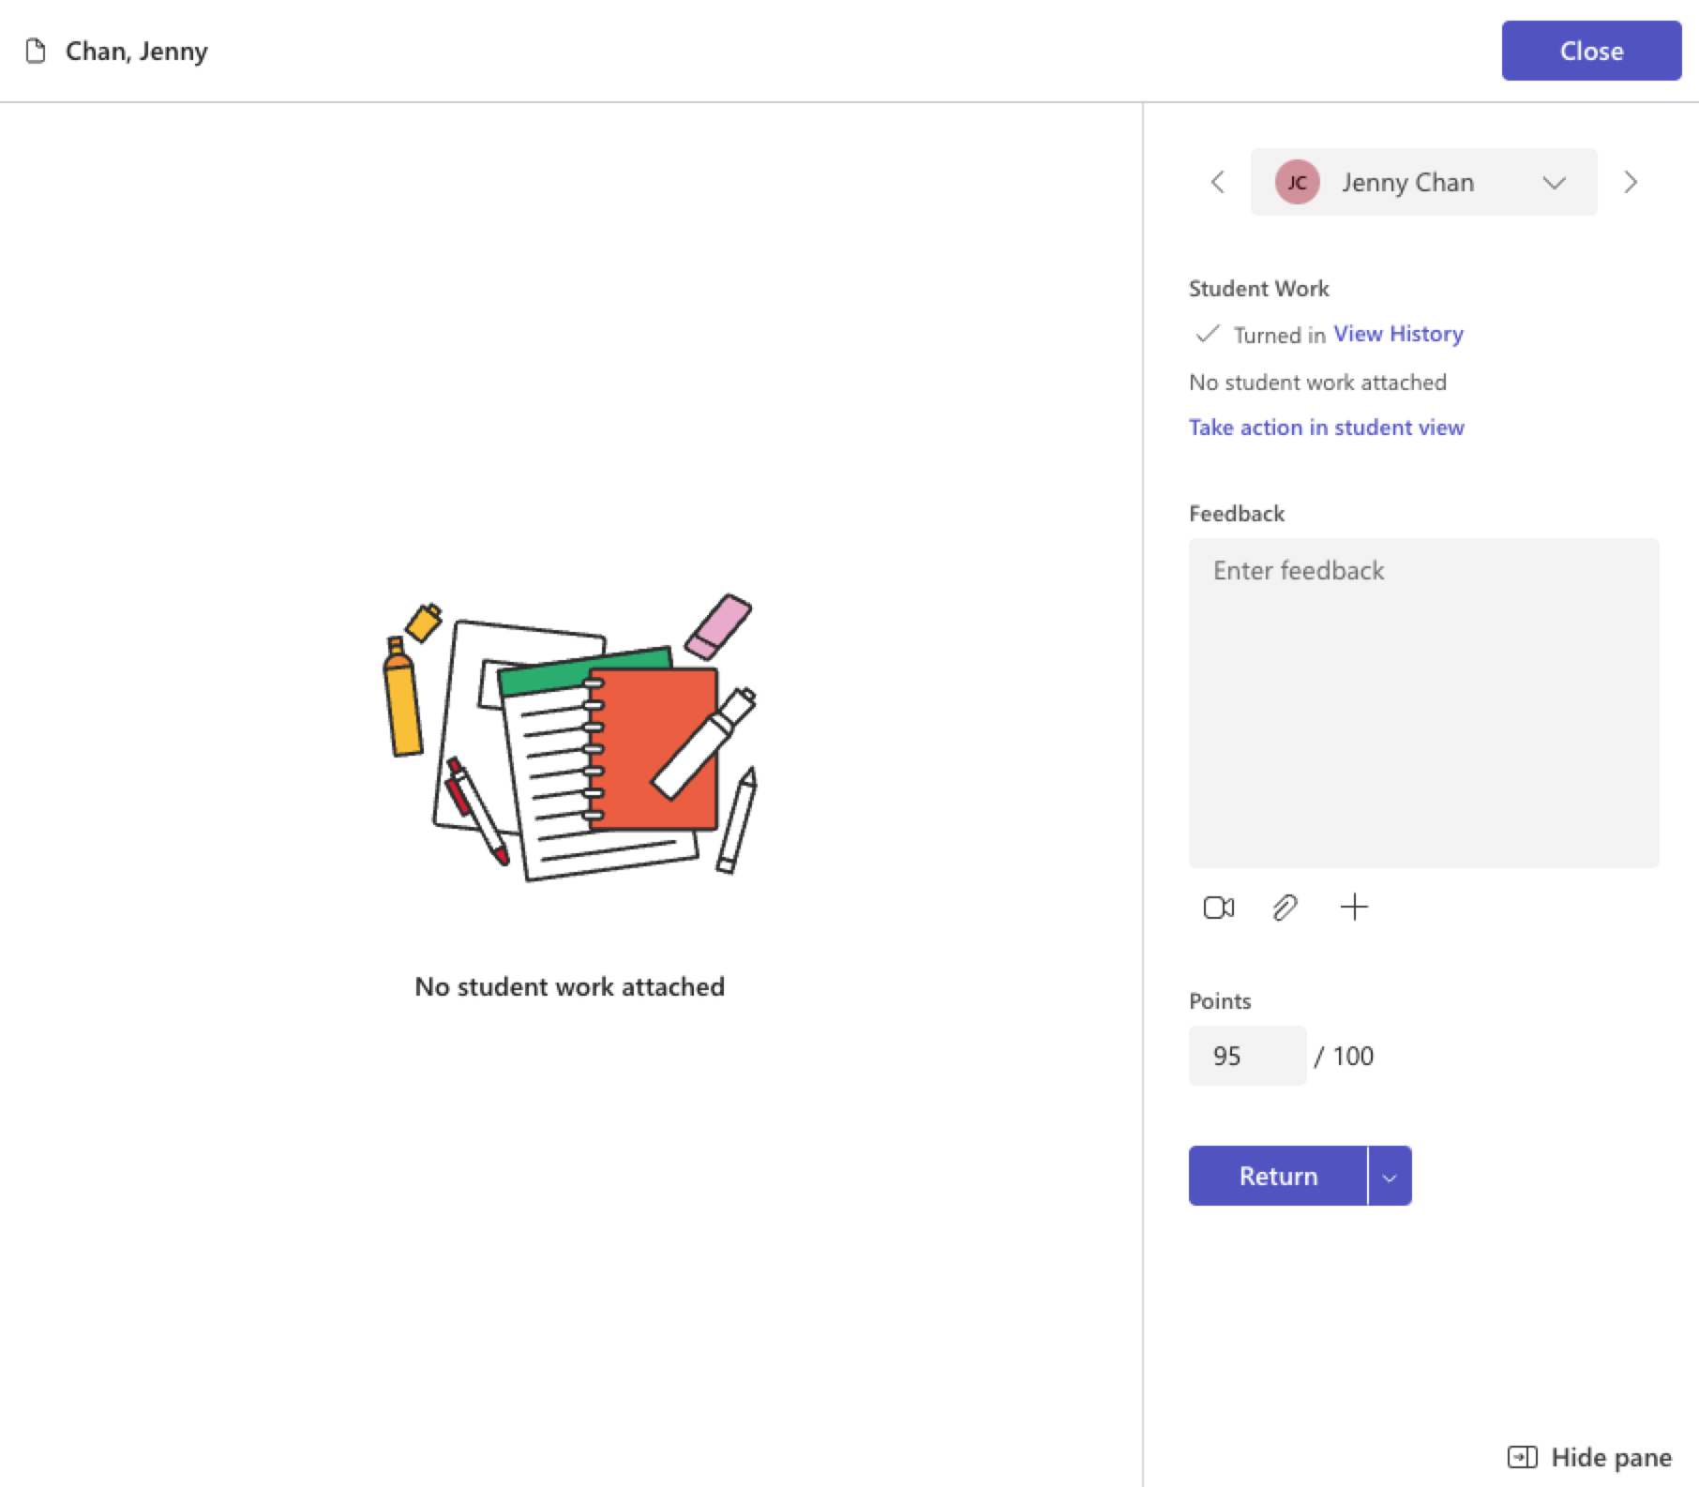
Task: Attach a file using the paperclip icon
Action: pyautogui.click(x=1286, y=908)
